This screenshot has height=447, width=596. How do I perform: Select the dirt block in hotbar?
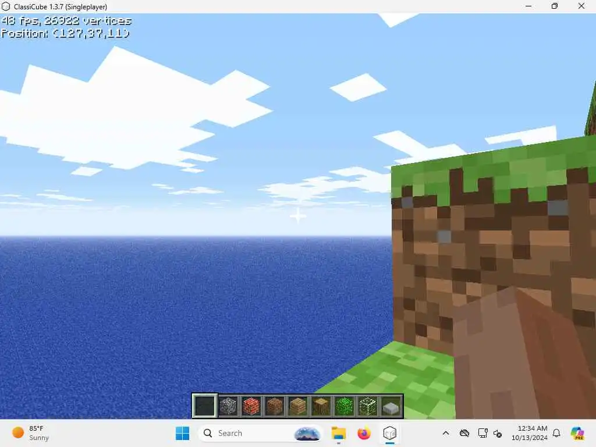(x=275, y=406)
